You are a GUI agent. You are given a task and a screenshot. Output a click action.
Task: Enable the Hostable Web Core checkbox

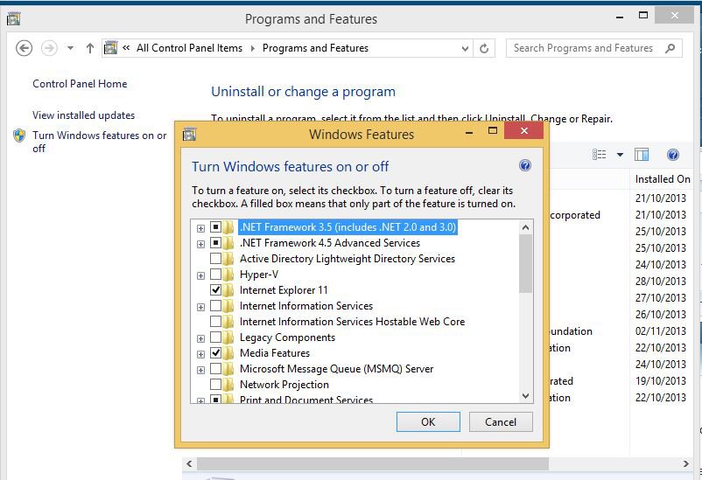click(215, 321)
